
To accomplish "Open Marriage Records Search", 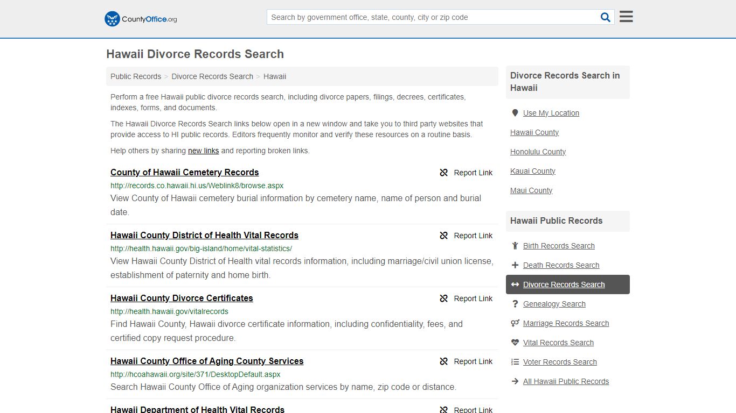I will pyautogui.click(x=566, y=323).
